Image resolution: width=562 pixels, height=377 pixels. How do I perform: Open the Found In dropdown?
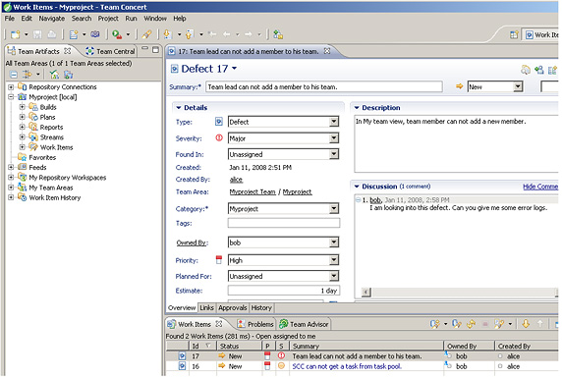[x=334, y=154]
